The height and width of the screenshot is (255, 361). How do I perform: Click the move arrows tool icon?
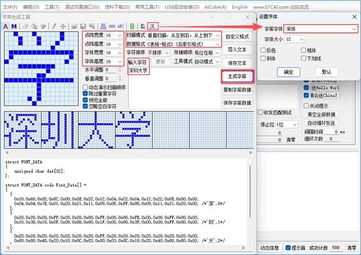click(63, 26)
